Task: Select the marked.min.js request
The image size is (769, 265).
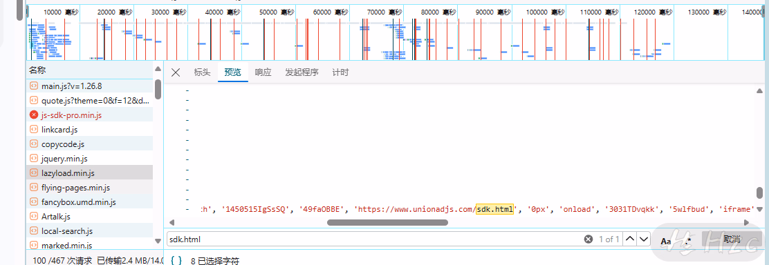Action: (x=90, y=244)
